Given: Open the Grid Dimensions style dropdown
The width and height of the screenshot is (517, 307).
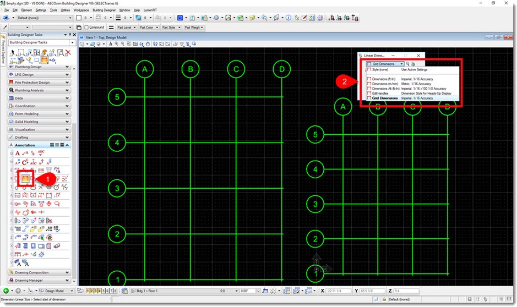Looking at the screenshot, I should (385, 64).
